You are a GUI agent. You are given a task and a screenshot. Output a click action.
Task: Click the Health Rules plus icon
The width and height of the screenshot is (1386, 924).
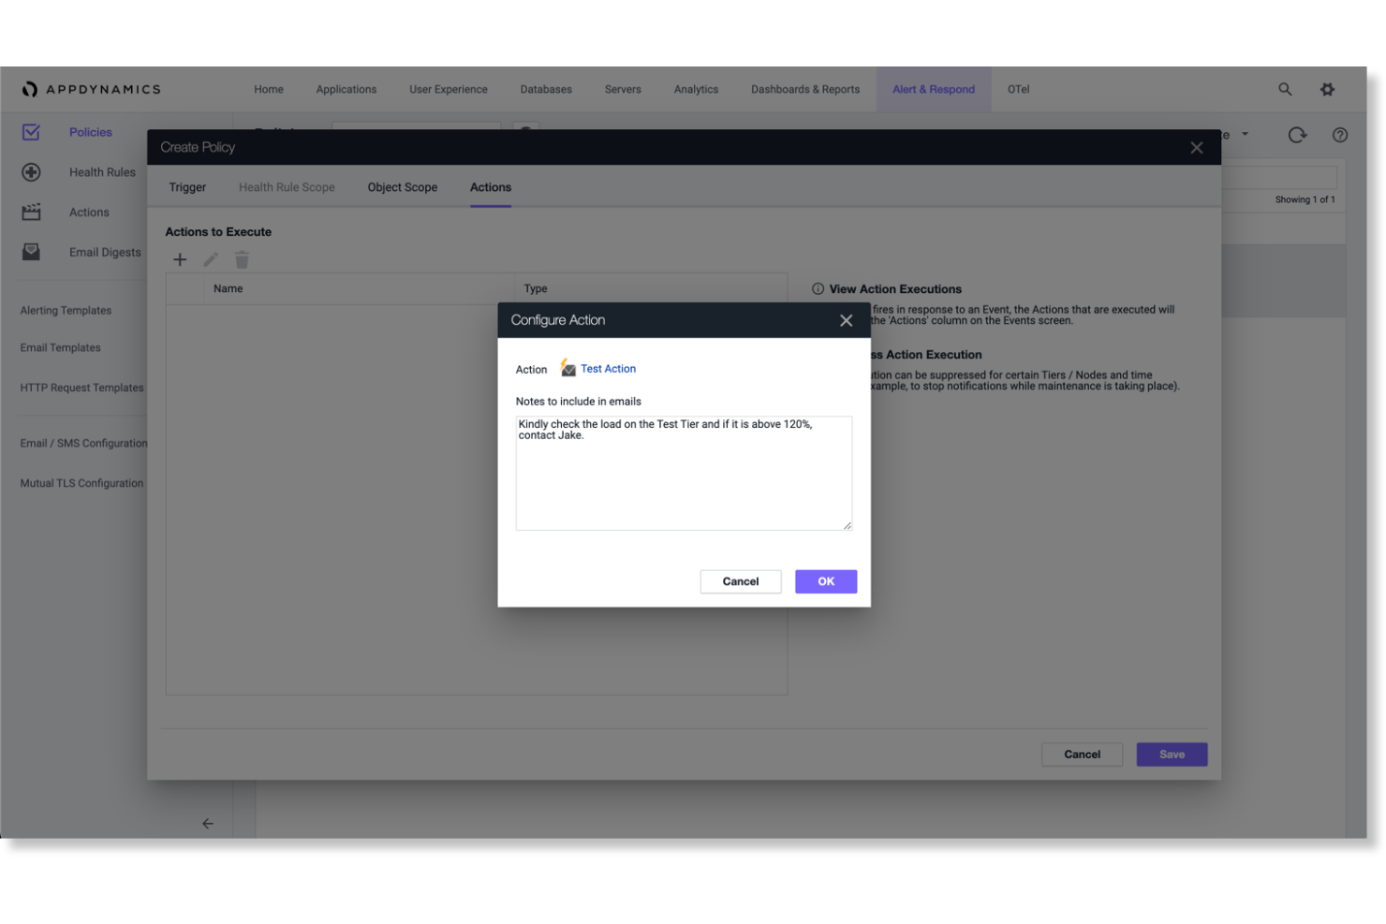tap(31, 172)
